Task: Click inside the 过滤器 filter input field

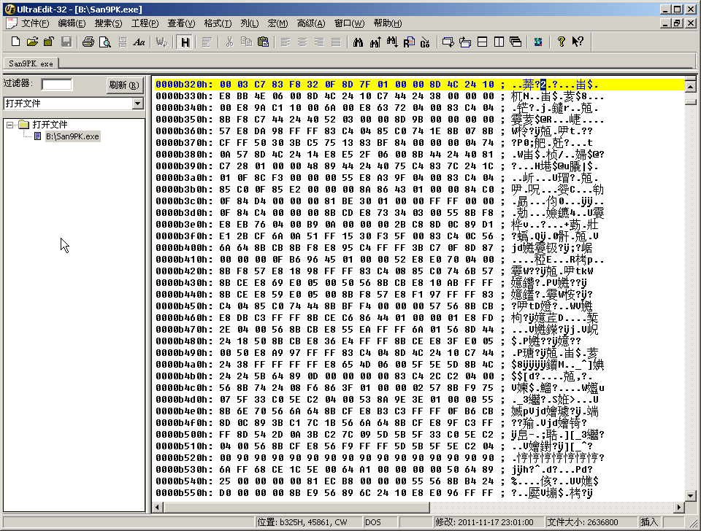Action: click(57, 85)
